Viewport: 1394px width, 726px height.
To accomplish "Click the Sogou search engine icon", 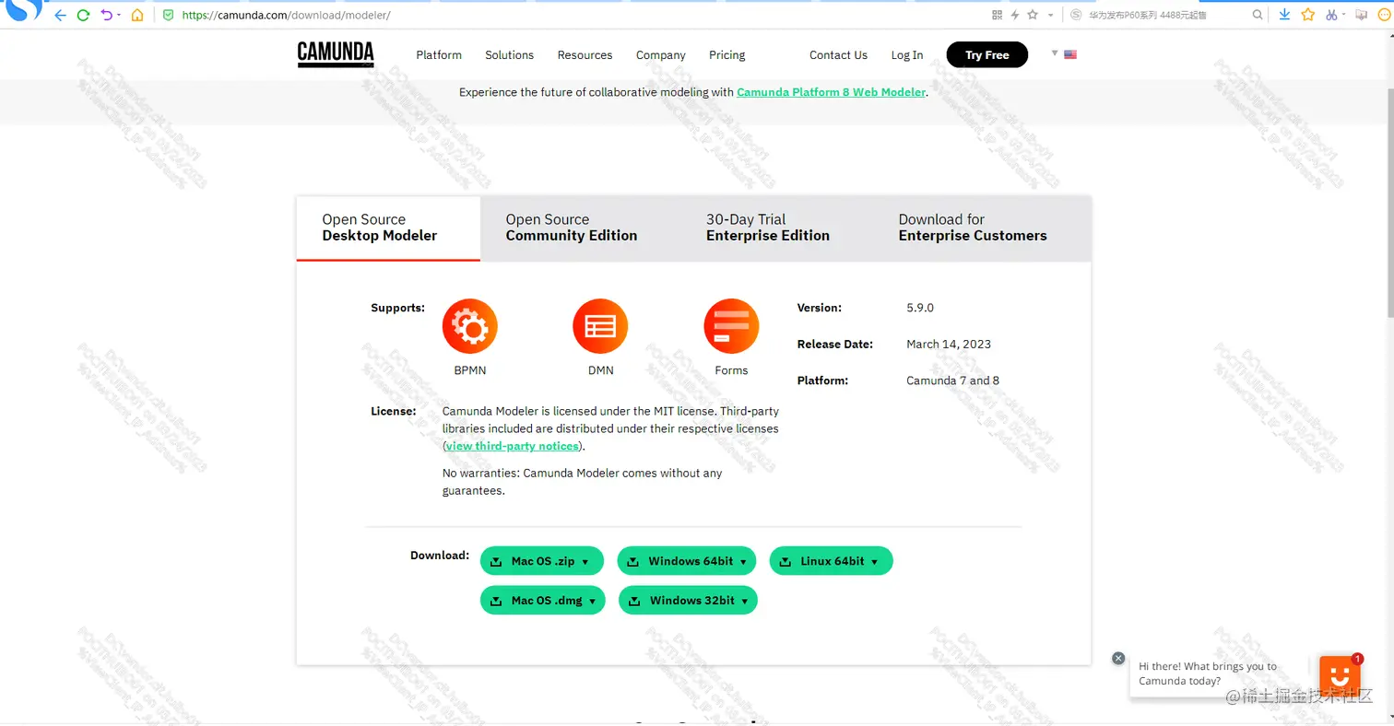I will [x=1076, y=15].
